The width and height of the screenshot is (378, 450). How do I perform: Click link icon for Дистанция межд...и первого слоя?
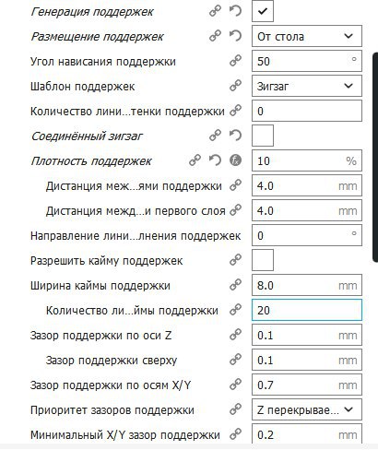[x=235, y=210]
